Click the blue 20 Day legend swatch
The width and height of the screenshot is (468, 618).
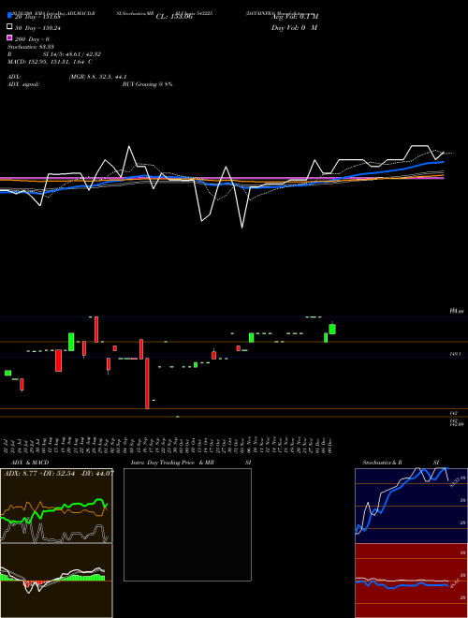9,16
